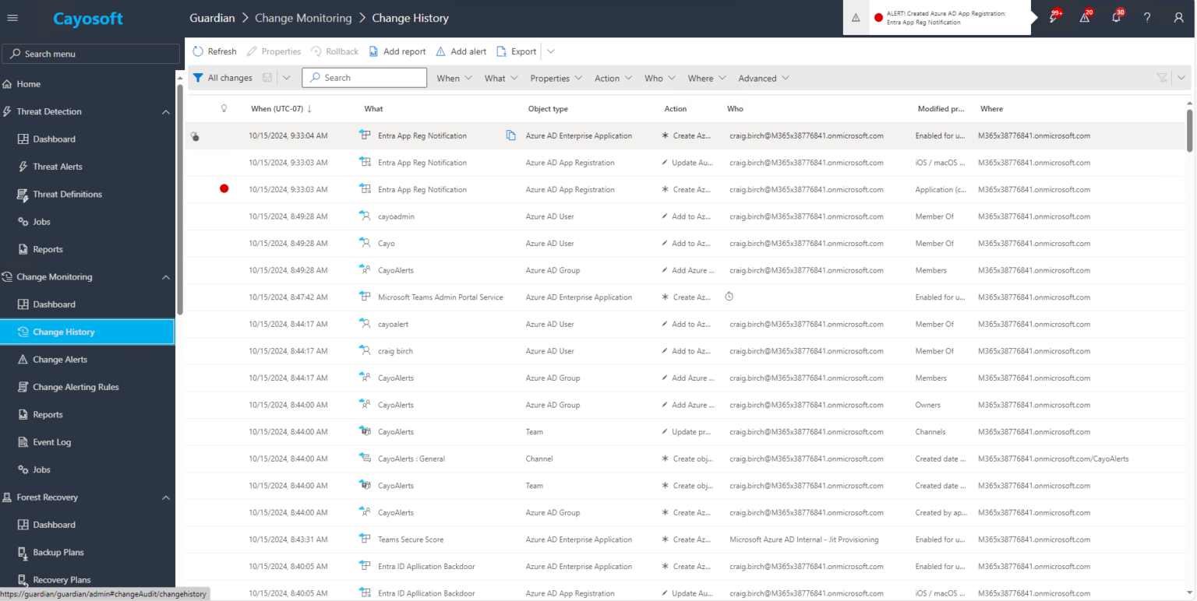
Task: Open the user profile icon
Action: pyautogui.click(x=1178, y=18)
